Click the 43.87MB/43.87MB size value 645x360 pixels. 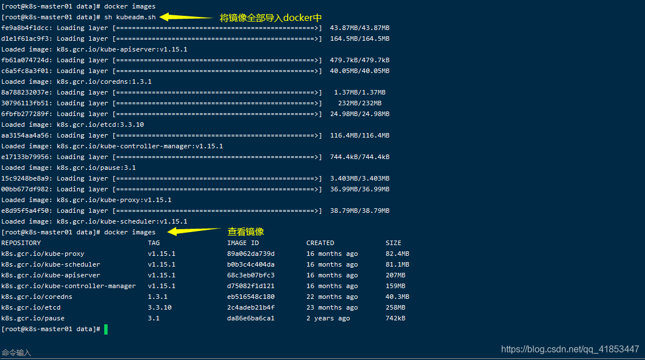click(x=360, y=28)
